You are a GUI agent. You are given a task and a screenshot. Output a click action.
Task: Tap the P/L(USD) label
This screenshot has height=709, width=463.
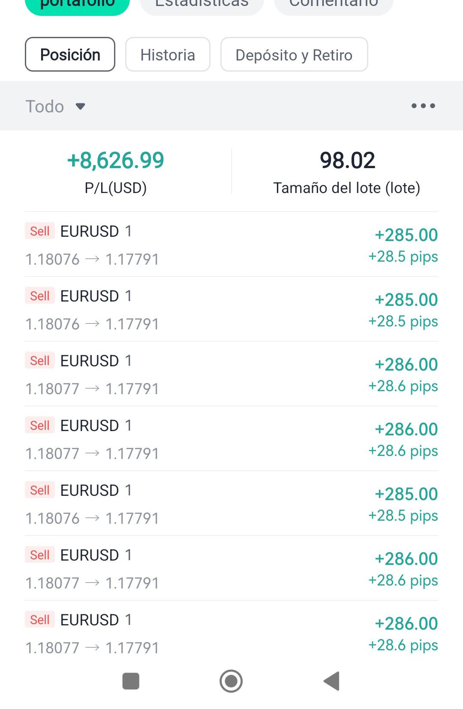click(x=116, y=188)
